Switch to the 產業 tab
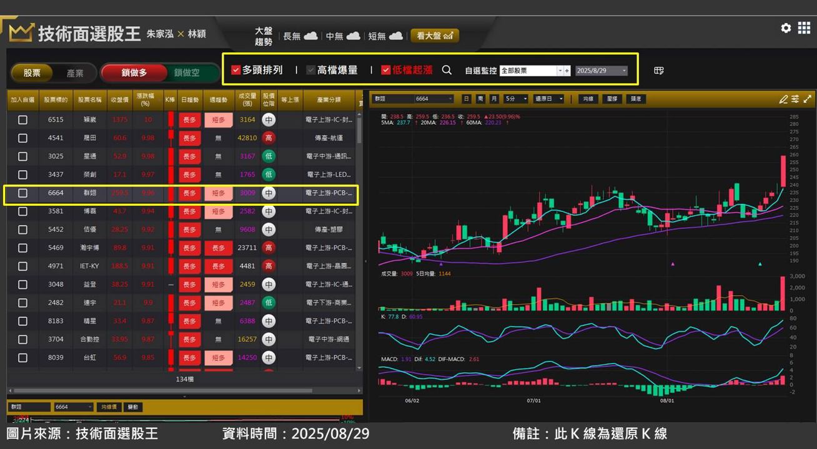 tap(75, 73)
